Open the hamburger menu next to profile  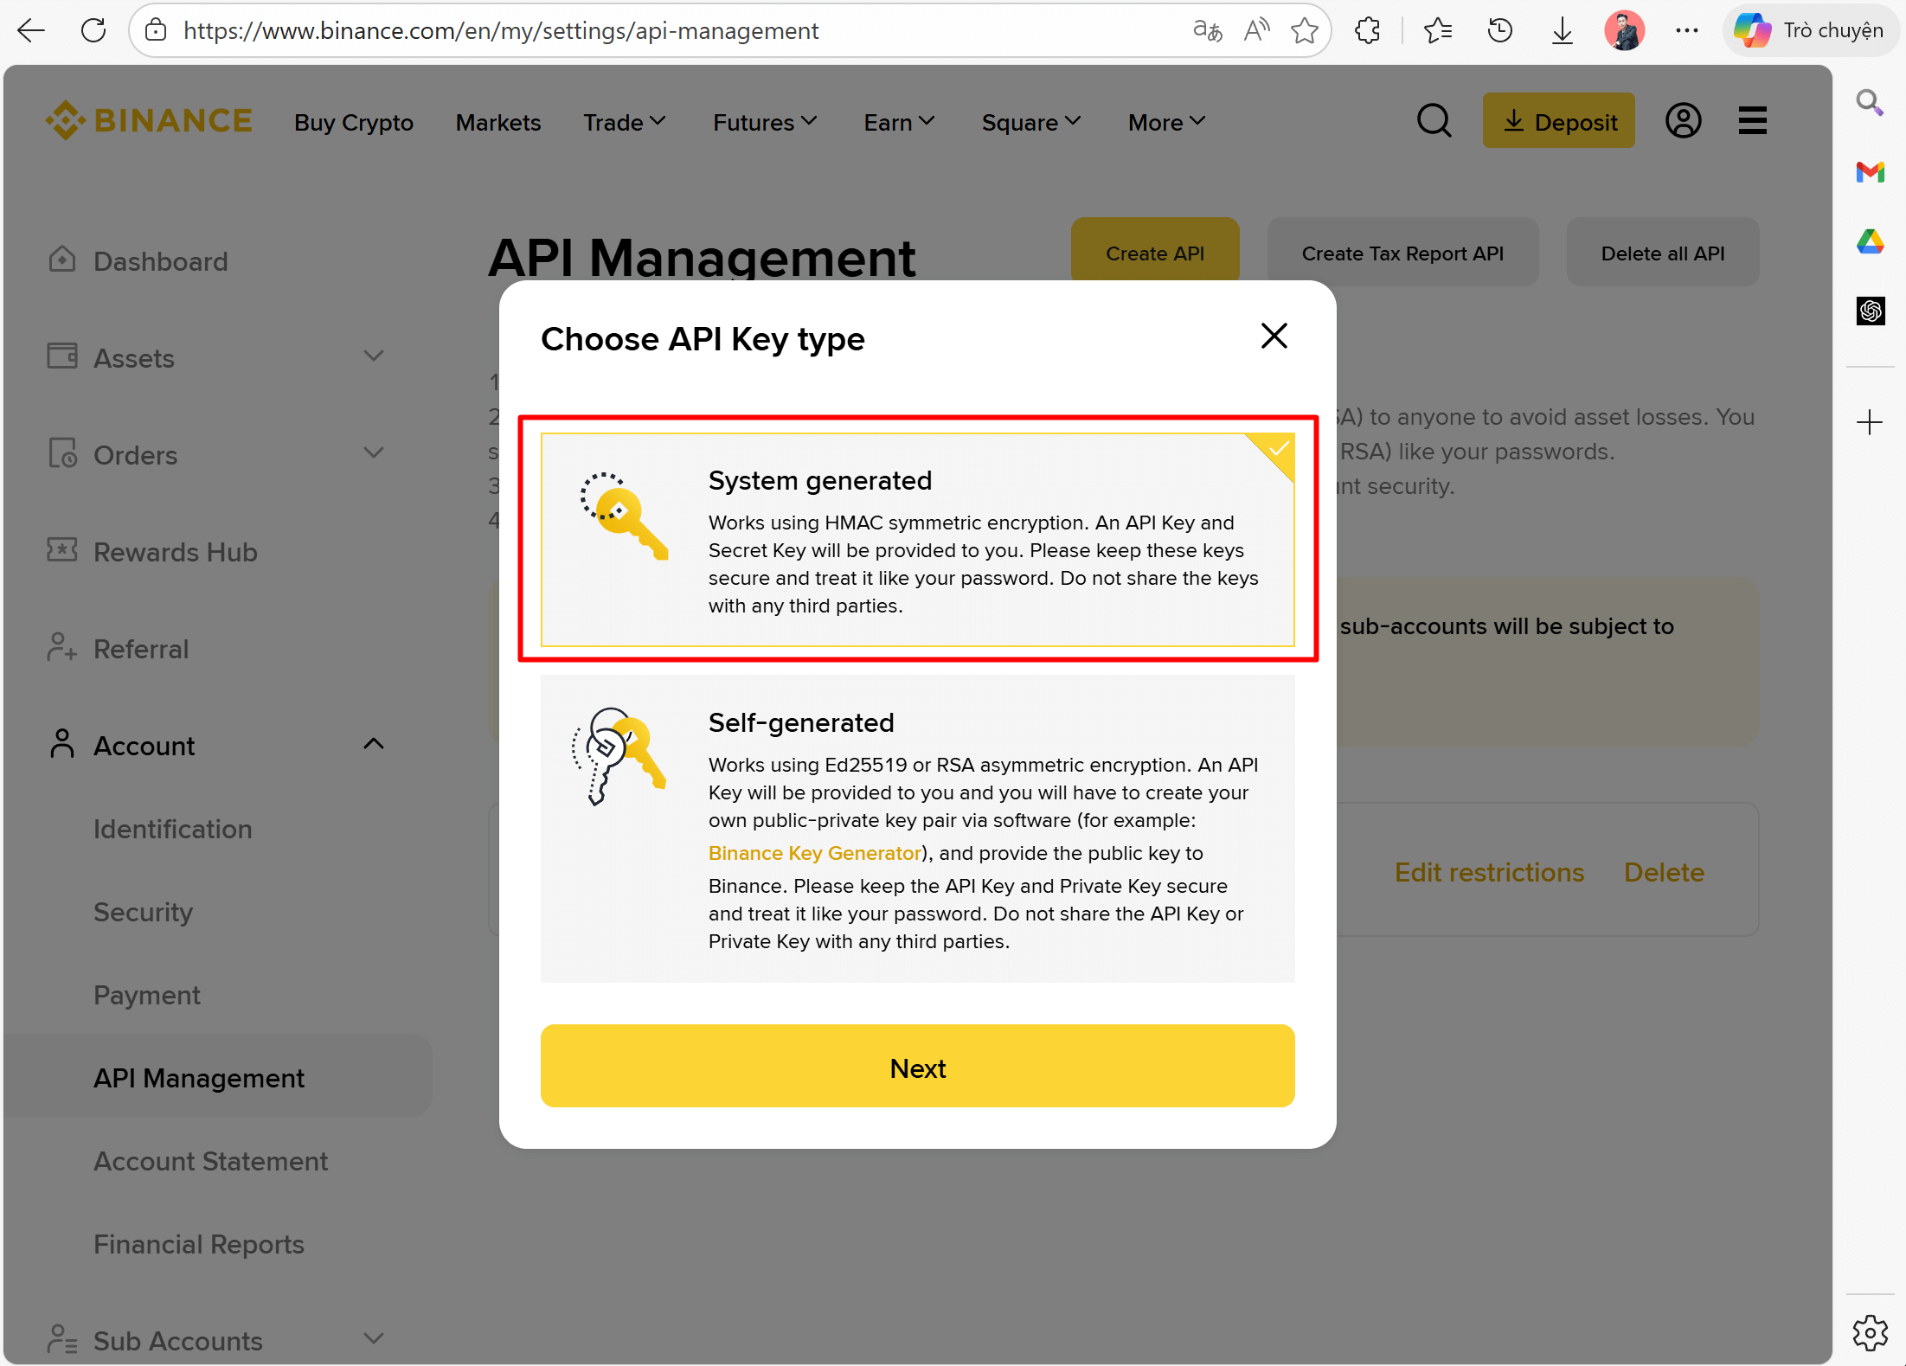tap(1752, 120)
